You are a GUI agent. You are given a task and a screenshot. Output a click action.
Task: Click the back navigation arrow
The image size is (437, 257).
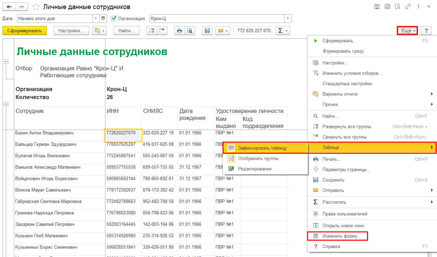(x=9, y=7)
